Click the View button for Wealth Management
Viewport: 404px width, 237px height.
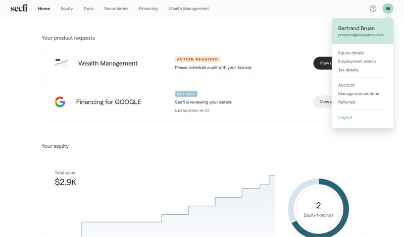[323, 63]
